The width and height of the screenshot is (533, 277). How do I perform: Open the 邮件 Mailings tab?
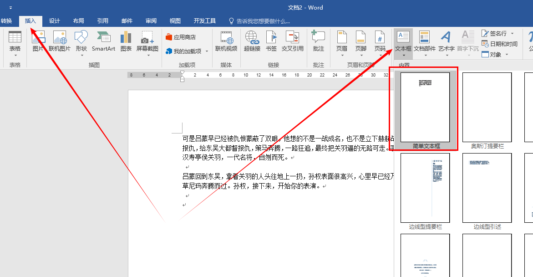[x=127, y=21]
